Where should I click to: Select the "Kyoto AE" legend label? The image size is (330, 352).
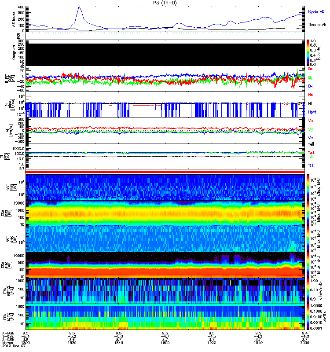tap(316, 11)
